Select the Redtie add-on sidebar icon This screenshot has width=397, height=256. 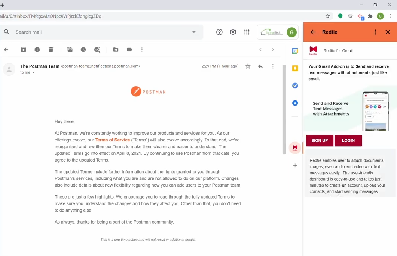pos(295,148)
